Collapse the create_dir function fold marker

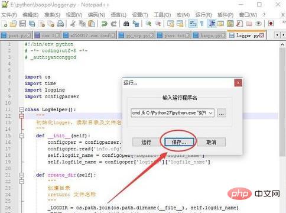point(21,175)
